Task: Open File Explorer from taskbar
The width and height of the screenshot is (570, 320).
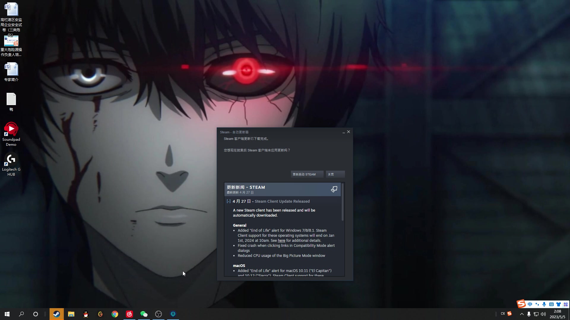Action: pyautogui.click(x=71, y=314)
